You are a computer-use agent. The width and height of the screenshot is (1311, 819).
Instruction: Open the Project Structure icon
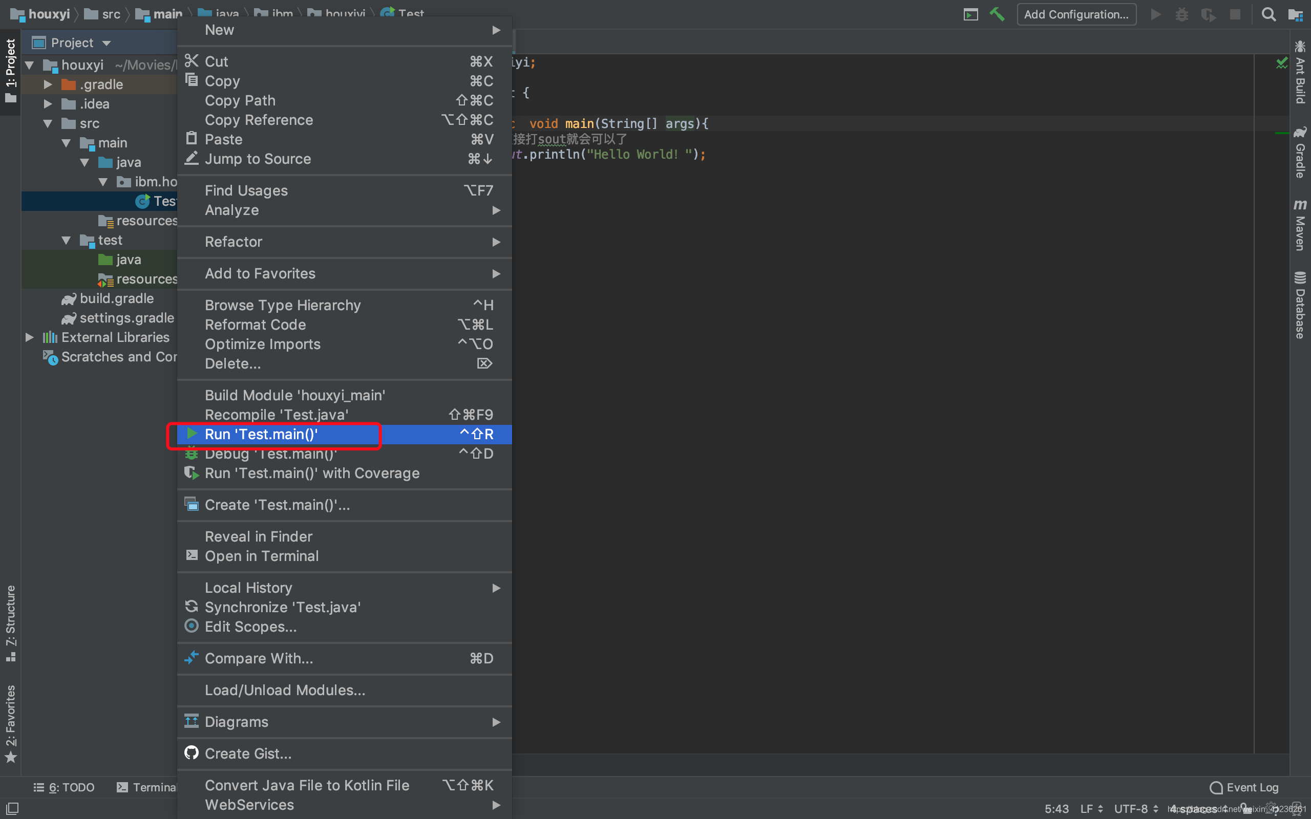tap(1295, 14)
